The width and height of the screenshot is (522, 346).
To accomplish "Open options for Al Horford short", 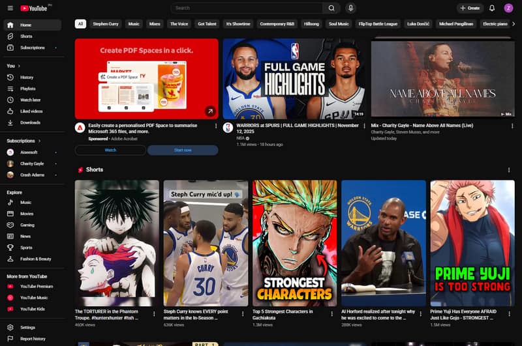I will [x=420, y=314].
